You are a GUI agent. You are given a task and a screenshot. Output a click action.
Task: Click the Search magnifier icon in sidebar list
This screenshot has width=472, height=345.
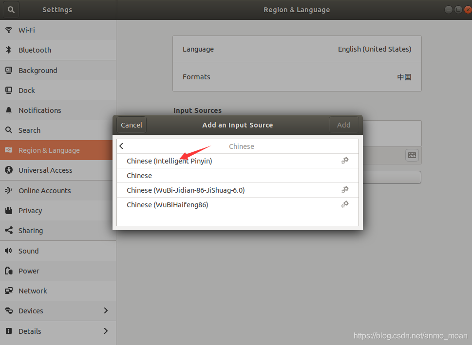9,130
